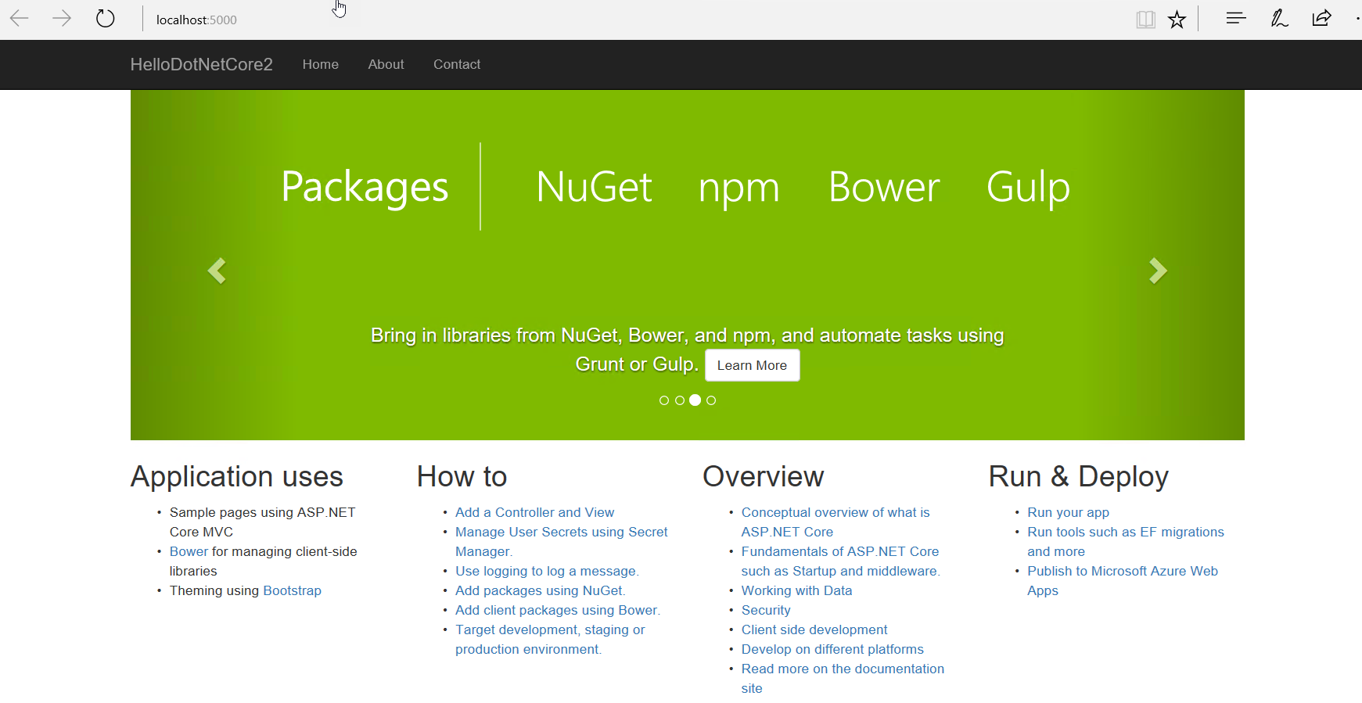The height and width of the screenshot is (703, 1362).
Task: Open the Contact menu item
Action: 457,64
